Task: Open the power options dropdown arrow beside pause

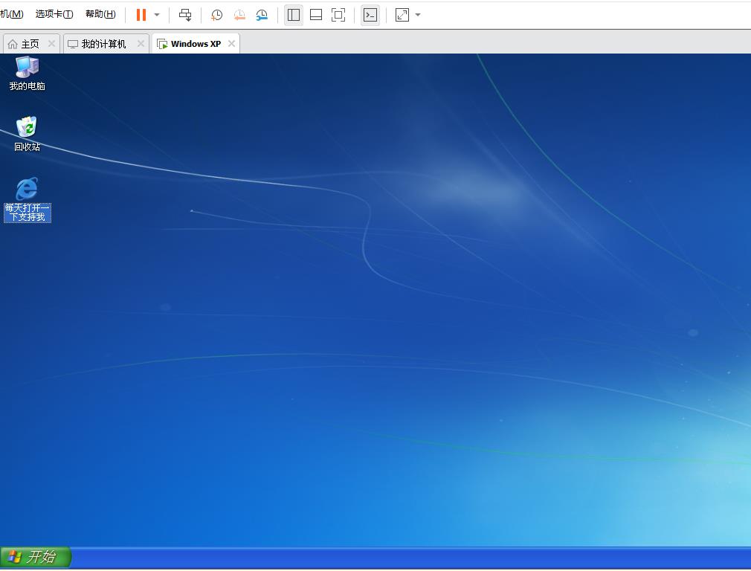Action: click(157, 15)
